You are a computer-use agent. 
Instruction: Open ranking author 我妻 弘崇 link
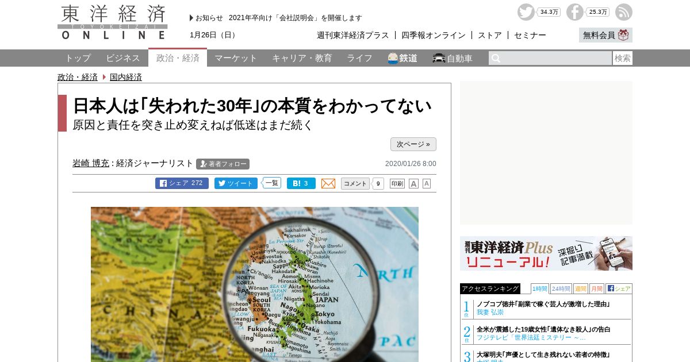coord(490,312)
